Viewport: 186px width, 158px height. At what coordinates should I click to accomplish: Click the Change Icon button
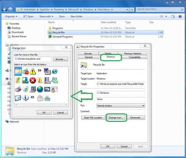point(117,118)
